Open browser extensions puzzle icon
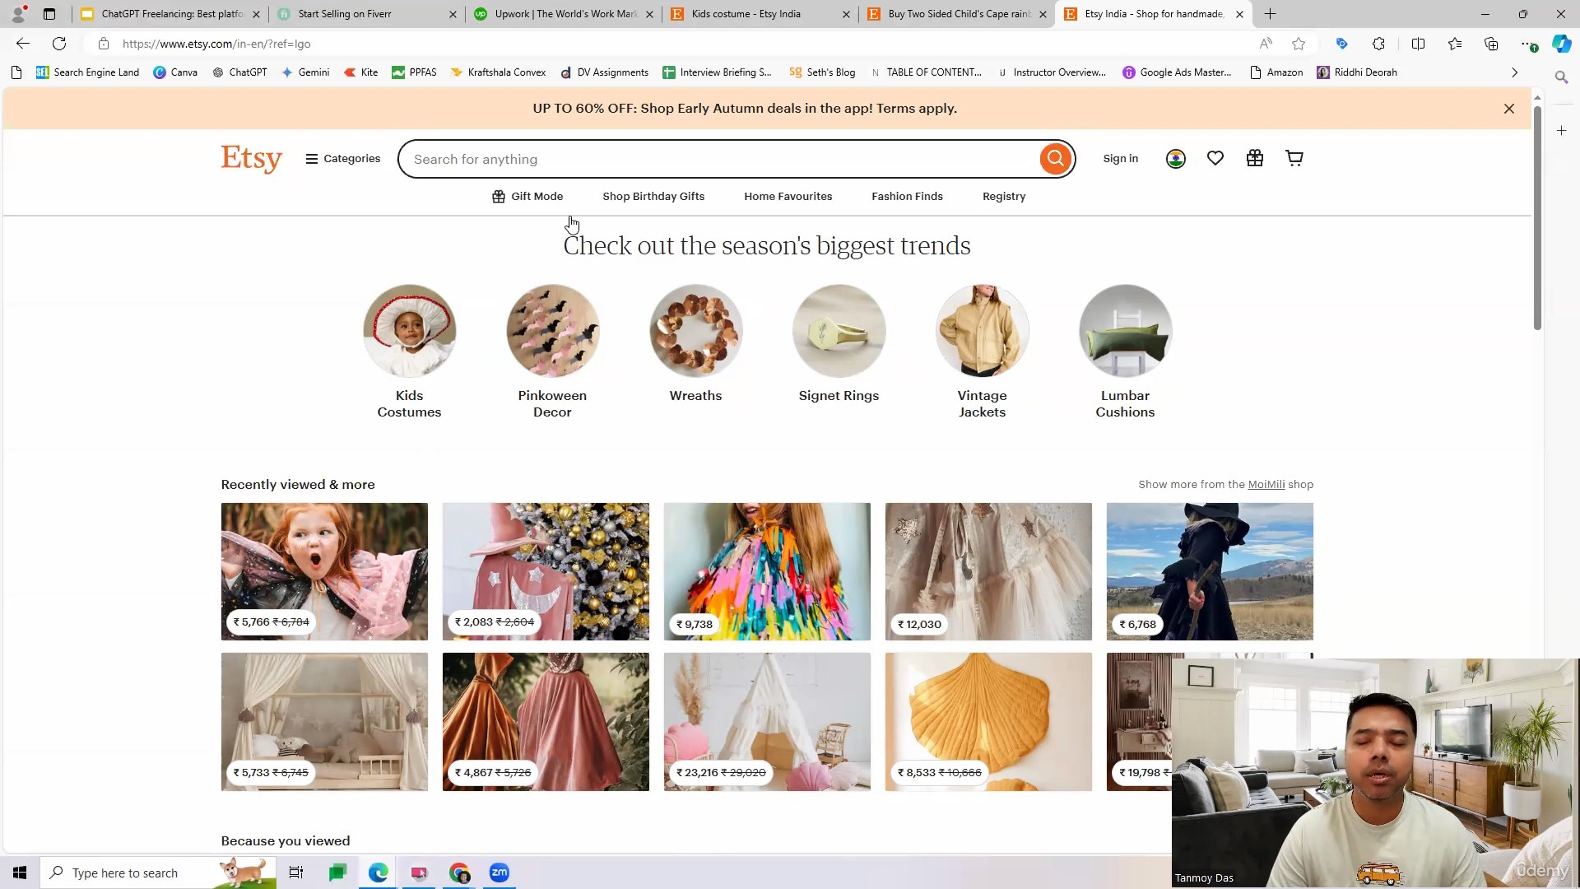This screenshot has width=1580, height=889. coord(1379,44)
